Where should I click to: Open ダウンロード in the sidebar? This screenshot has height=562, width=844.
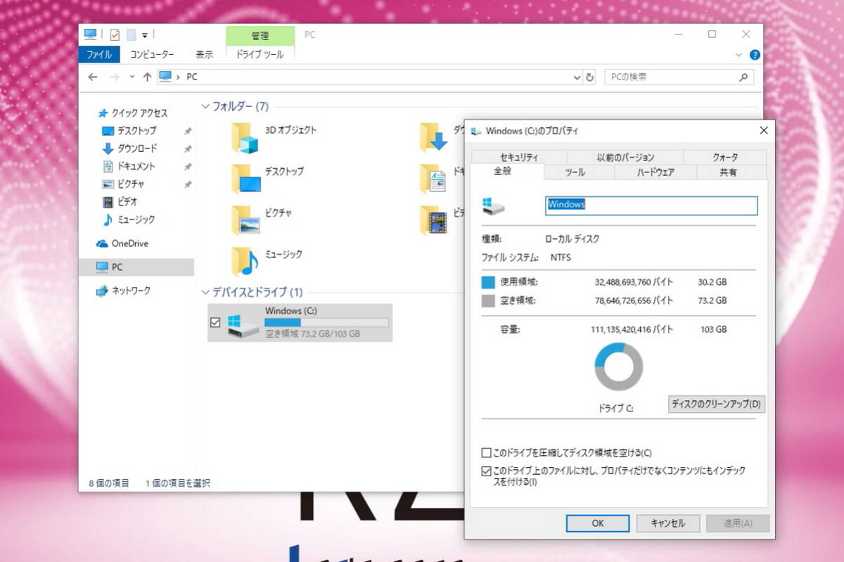click(136, 148)
